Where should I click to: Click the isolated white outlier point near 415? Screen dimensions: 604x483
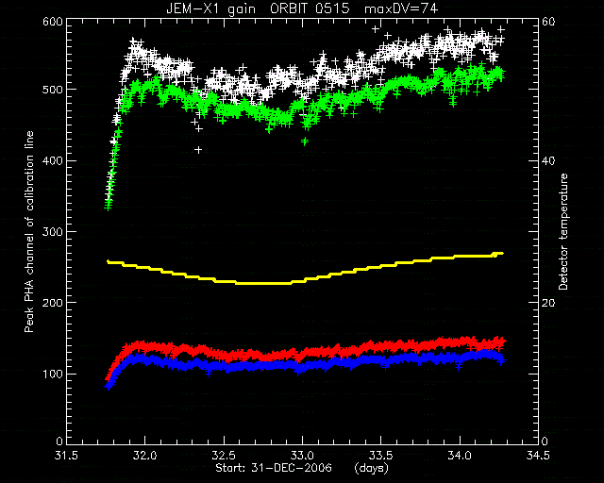[x=198, y=150]
